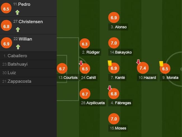
Task: Click the red substitution arrow on Fàbregas
Action: coord(109,88)
